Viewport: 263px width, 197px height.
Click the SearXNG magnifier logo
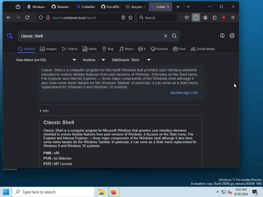pyautogui.click(x=10, y=36)
